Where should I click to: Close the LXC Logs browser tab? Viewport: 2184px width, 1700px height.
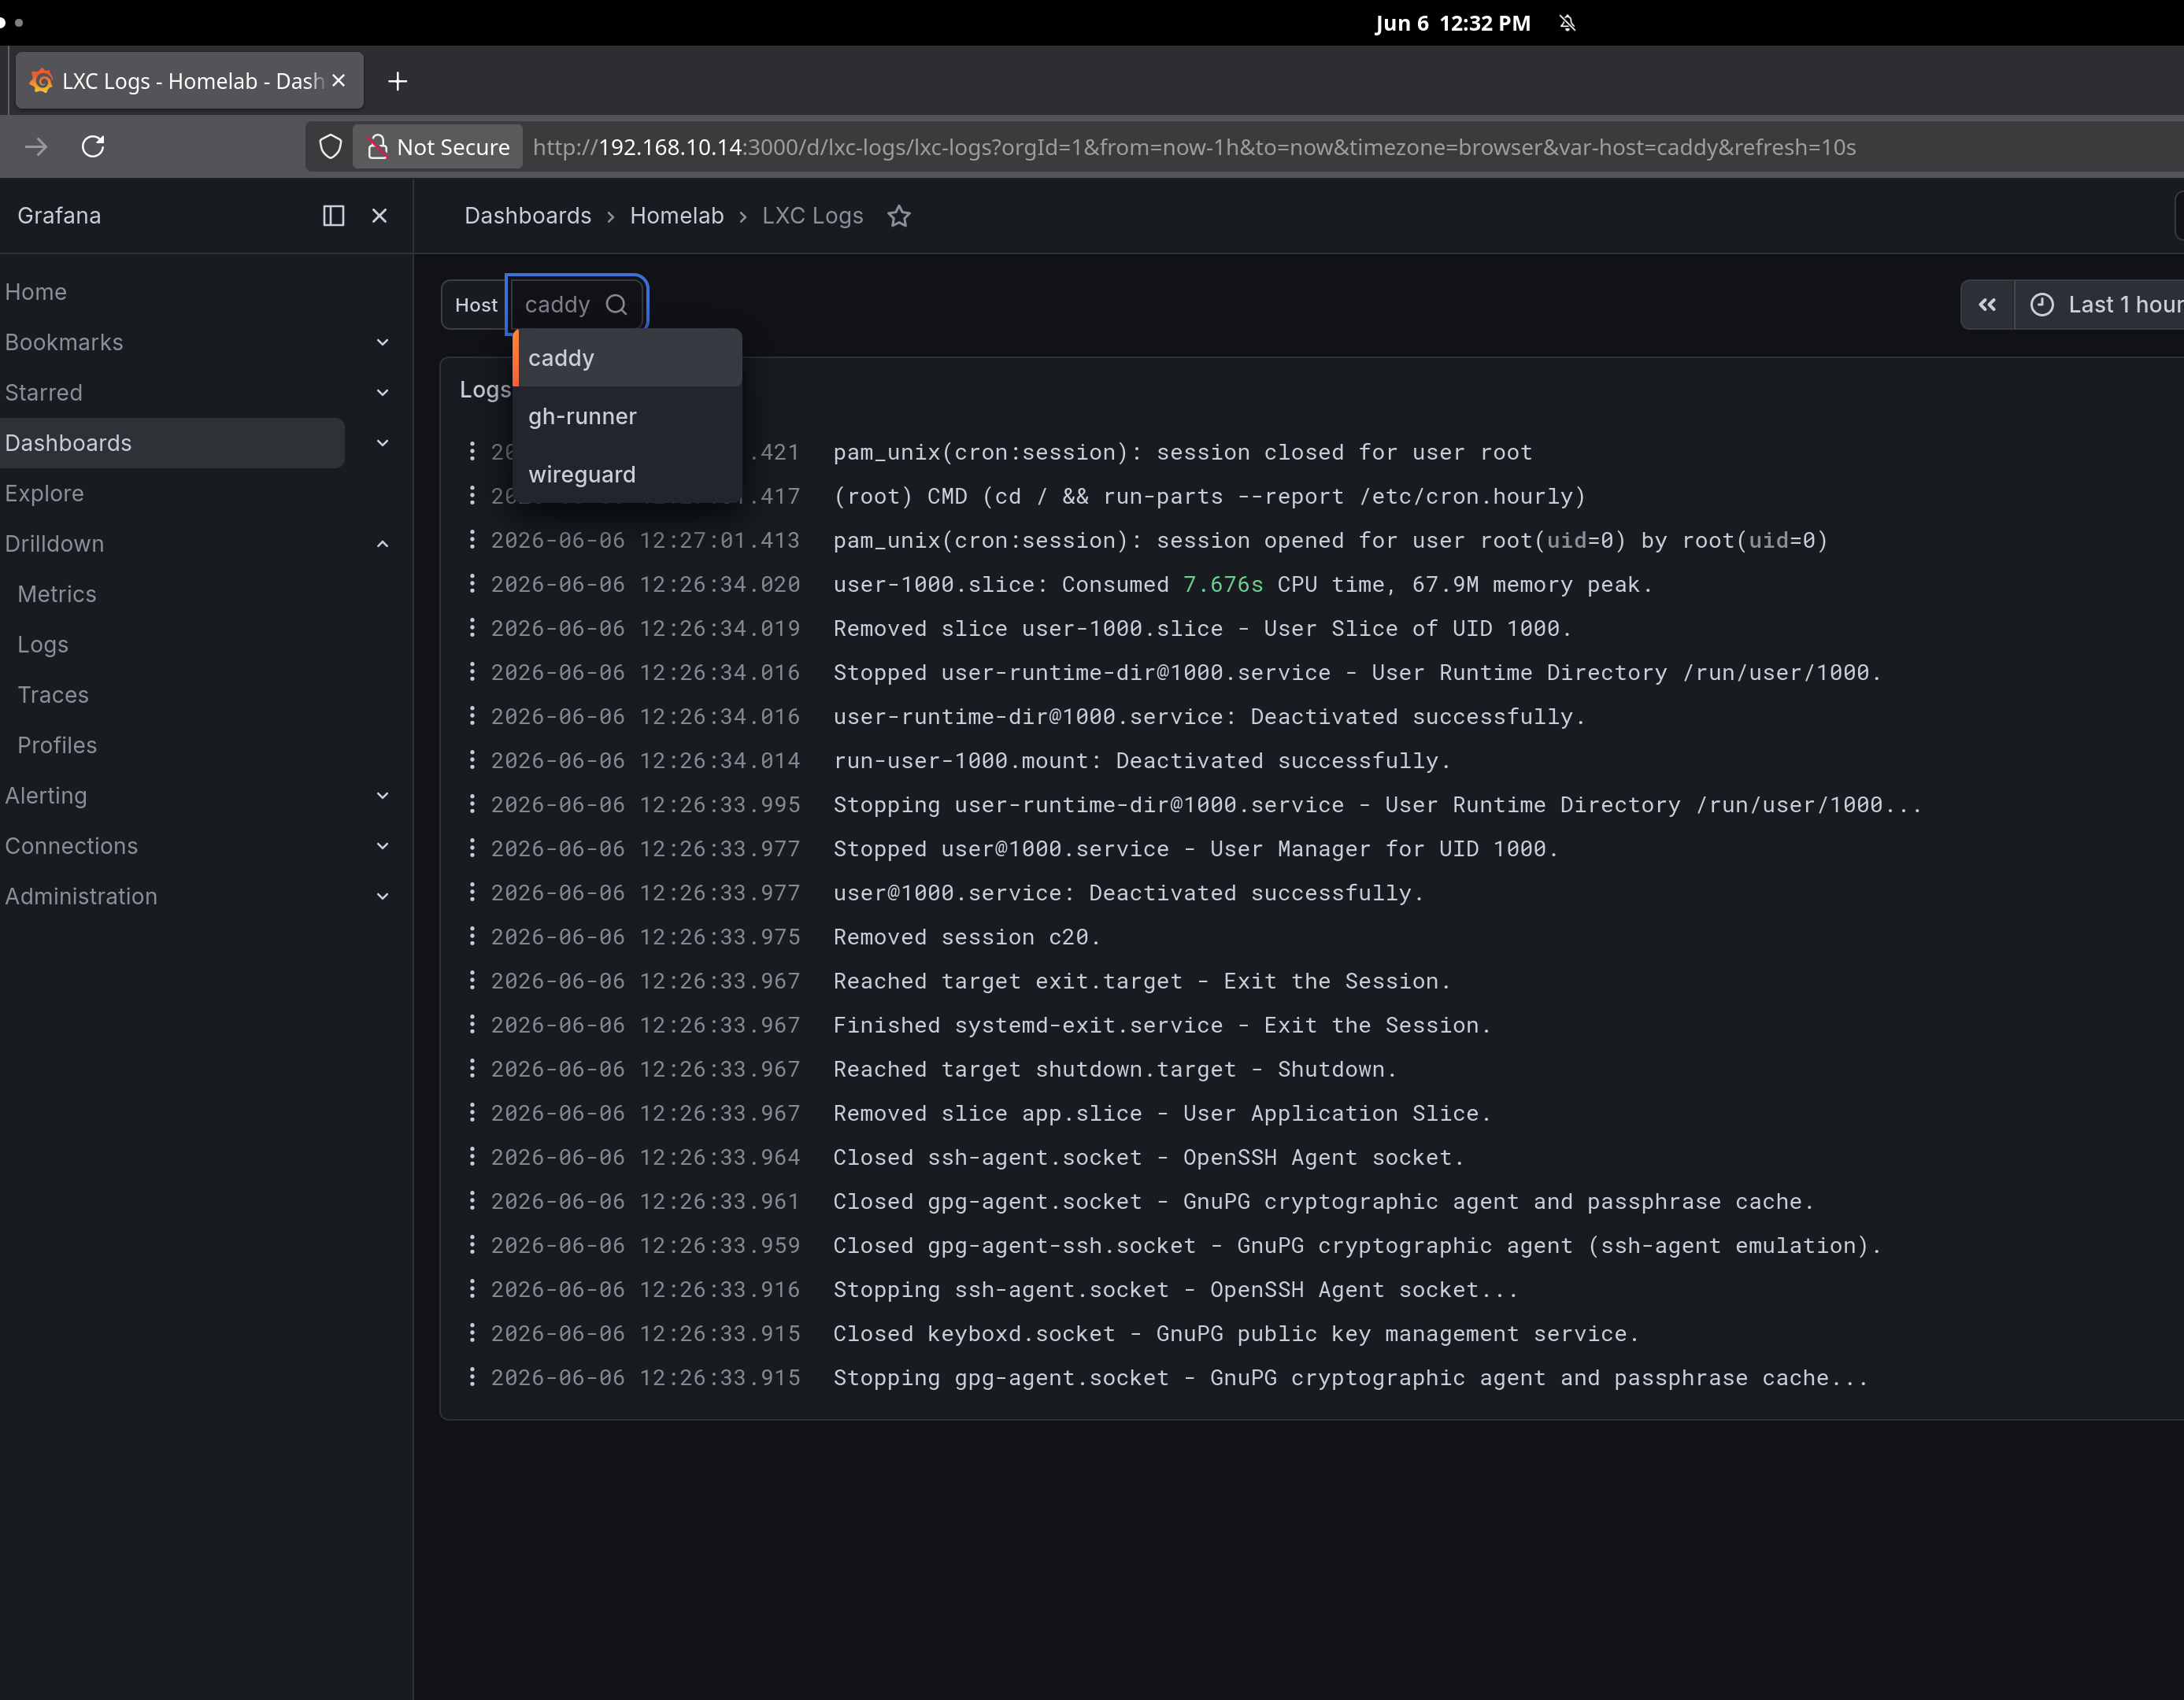click(339, 81)
